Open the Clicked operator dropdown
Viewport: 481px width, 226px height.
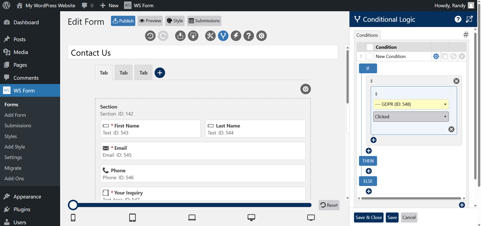click(x=411, y=117)
